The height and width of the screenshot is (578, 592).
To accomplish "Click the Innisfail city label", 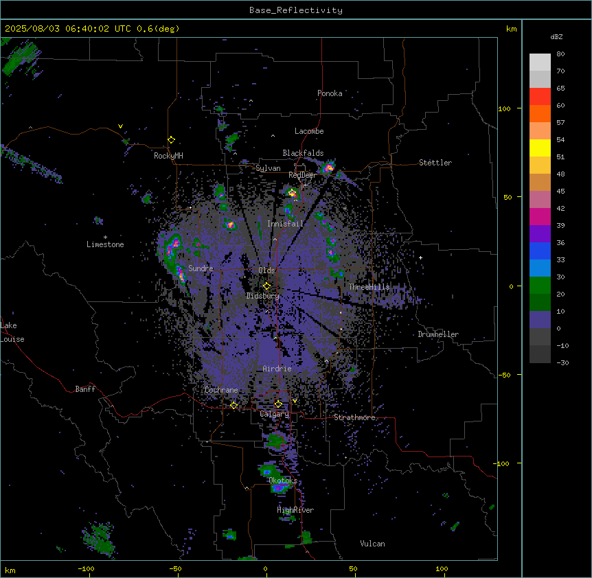I will pyautogui.click(x=285, y=224).
